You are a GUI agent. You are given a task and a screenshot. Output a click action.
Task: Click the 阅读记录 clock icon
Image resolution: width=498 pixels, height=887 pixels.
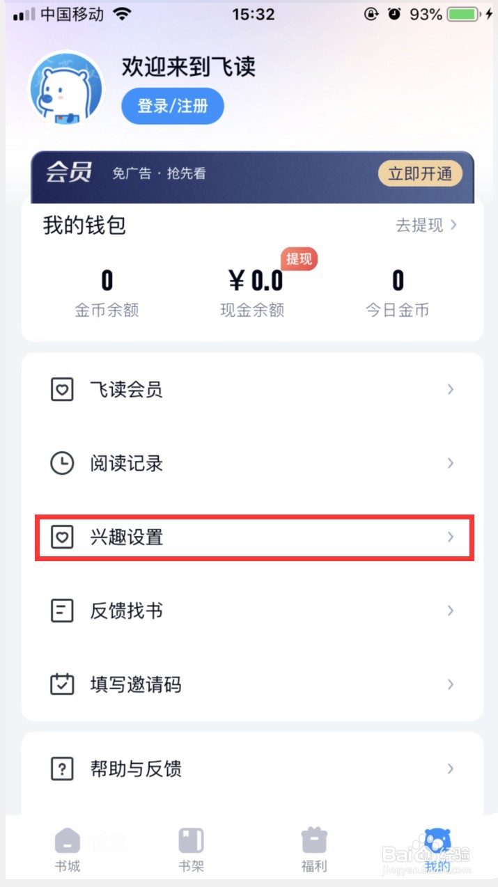62,463
